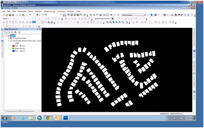Open the Identify side tab
The height and width of the screenshot is (128, 204).
tap(194, 54)
